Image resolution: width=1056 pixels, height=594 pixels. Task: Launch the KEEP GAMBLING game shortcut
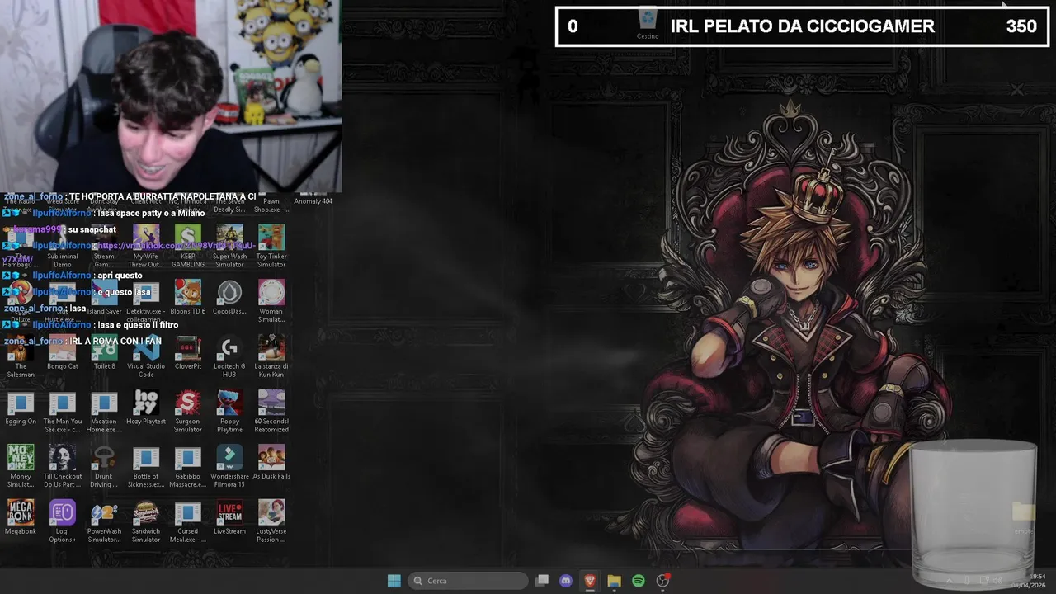tap(187, 246)
